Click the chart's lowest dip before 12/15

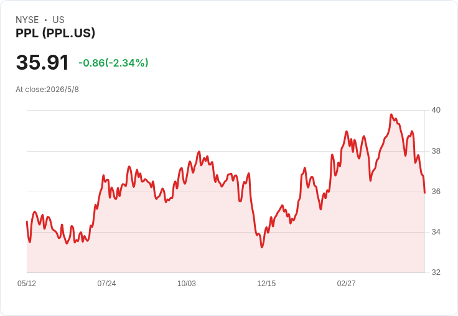(x=262, y=247)
